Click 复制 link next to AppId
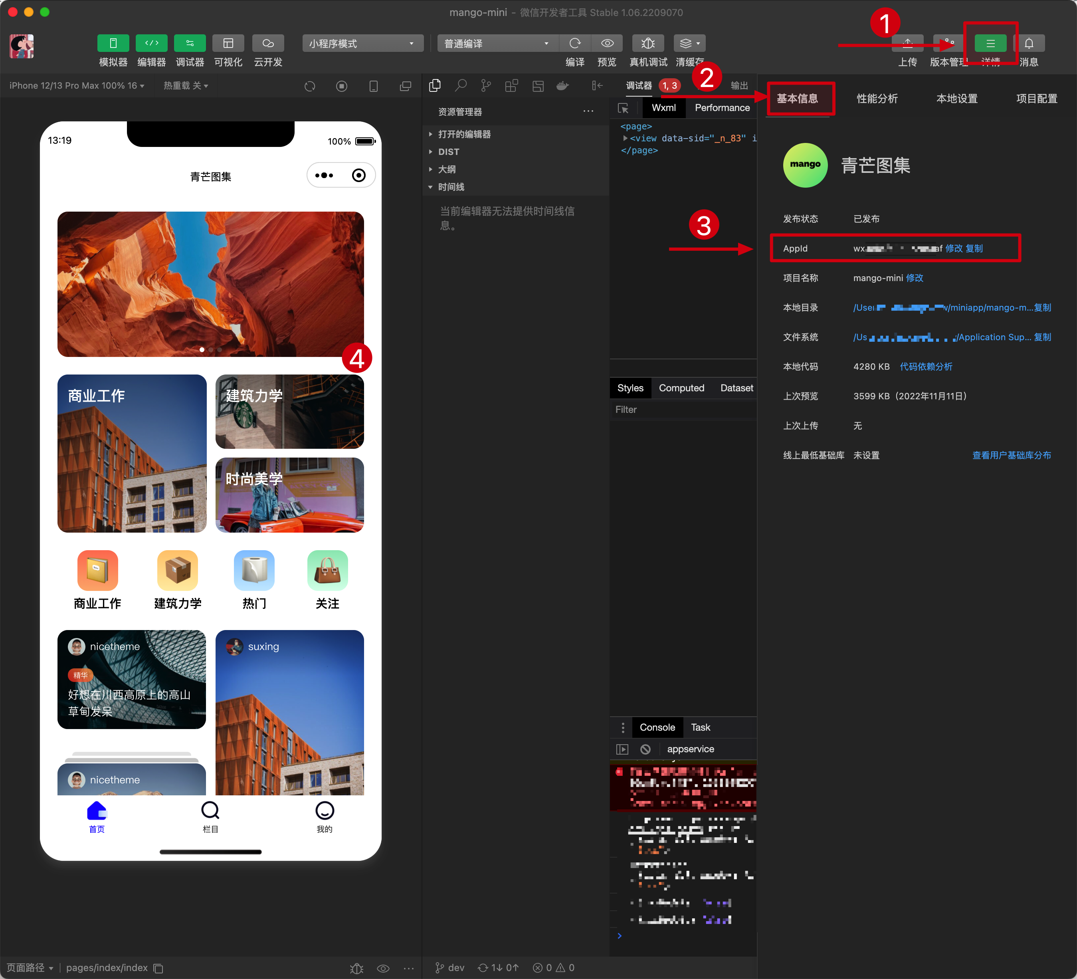This screenshot has height=979, width=1077. click(x=974, y=248)
